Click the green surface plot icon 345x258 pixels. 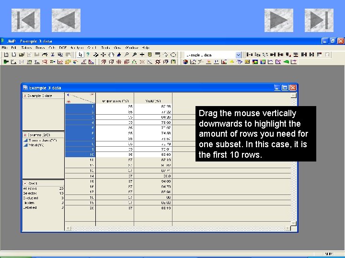point(286,62)
